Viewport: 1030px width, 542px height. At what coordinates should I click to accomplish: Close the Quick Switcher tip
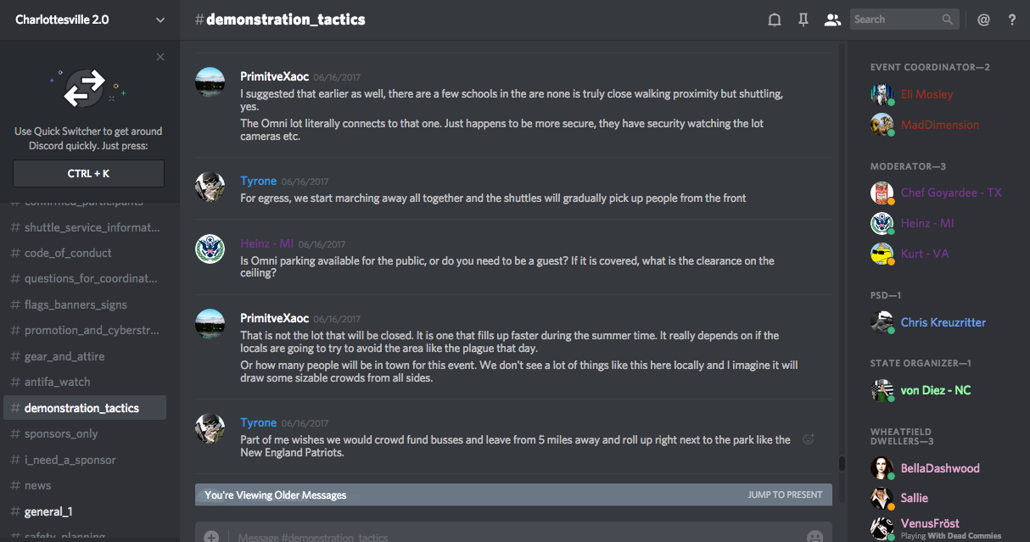point(160,57)
